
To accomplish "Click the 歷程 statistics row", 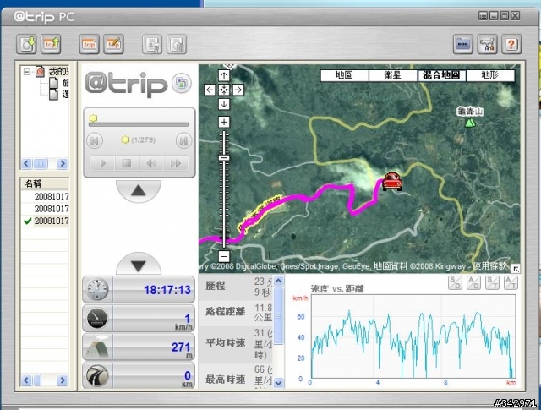I will 236,286.
